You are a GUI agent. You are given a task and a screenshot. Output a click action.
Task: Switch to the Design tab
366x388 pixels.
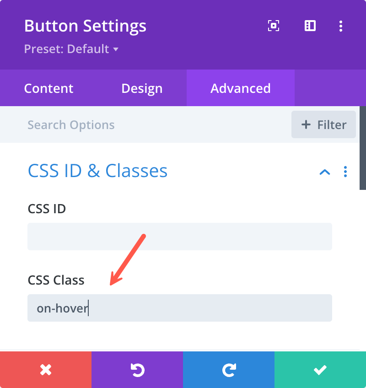142,88
